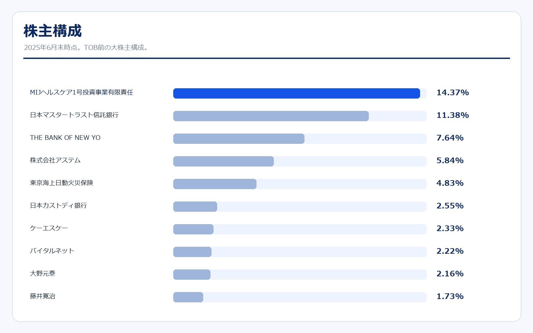This screenshot has width=533, height=333.
Task: Click the 株式会社アステム shareholder name
Action: click(55, 160)
